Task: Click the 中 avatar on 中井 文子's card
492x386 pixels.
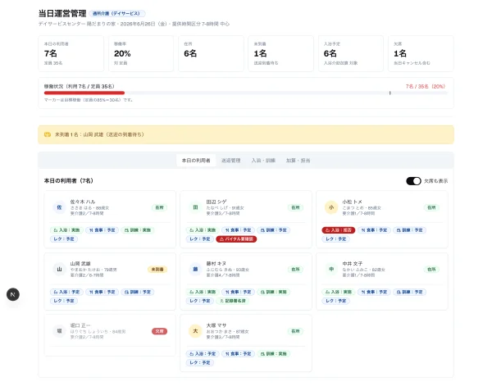Action: coord(331,269)
